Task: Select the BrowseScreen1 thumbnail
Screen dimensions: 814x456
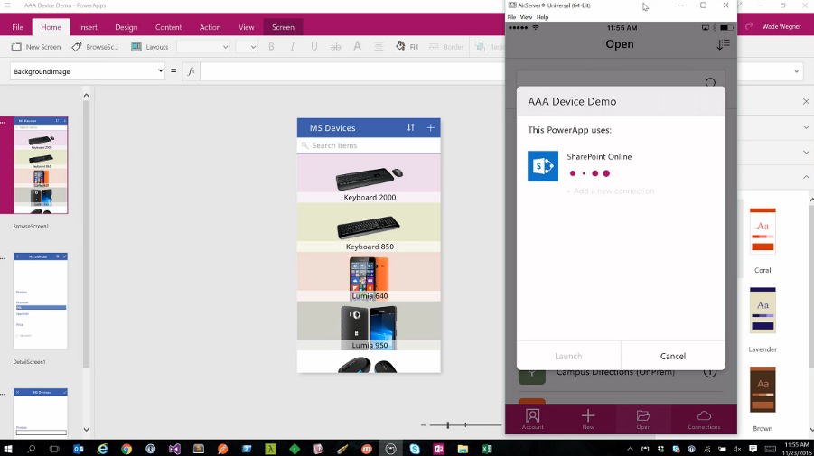Action: click(x=41, y=165)
